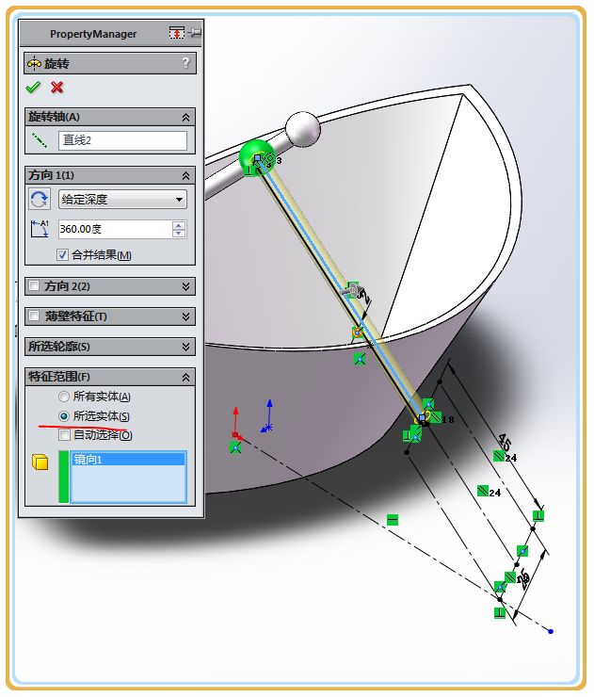Open the 给定深度 revolve type dropdown
Image resolution: width=594 pixels, height=697 pixels.
click(x=122, y=199)
